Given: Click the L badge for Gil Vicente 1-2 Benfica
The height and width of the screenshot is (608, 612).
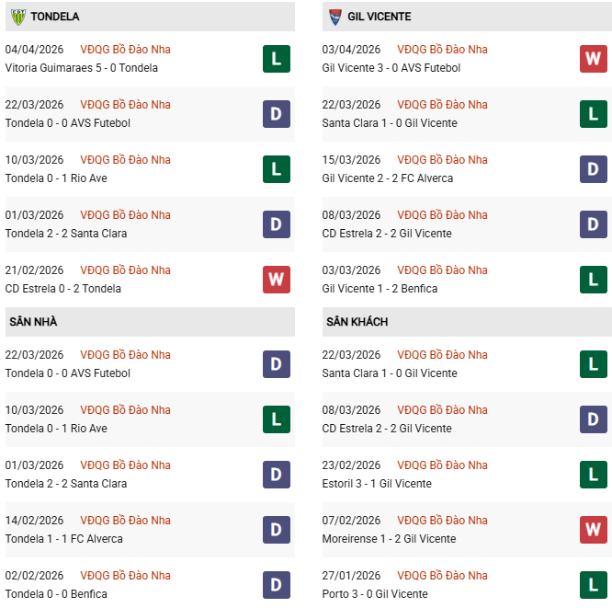Looking at the screenshot, I should (x=593, y=280).
